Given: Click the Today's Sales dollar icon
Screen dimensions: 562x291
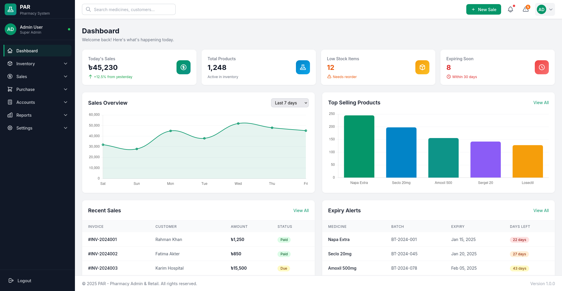Looking at the screenshot, I should tap(184, 67).
